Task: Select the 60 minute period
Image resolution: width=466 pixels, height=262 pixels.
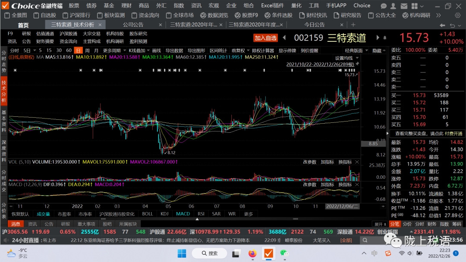Action: 69,51
